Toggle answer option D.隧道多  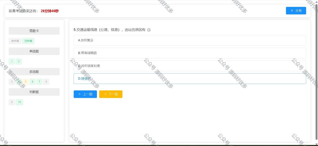190,79
